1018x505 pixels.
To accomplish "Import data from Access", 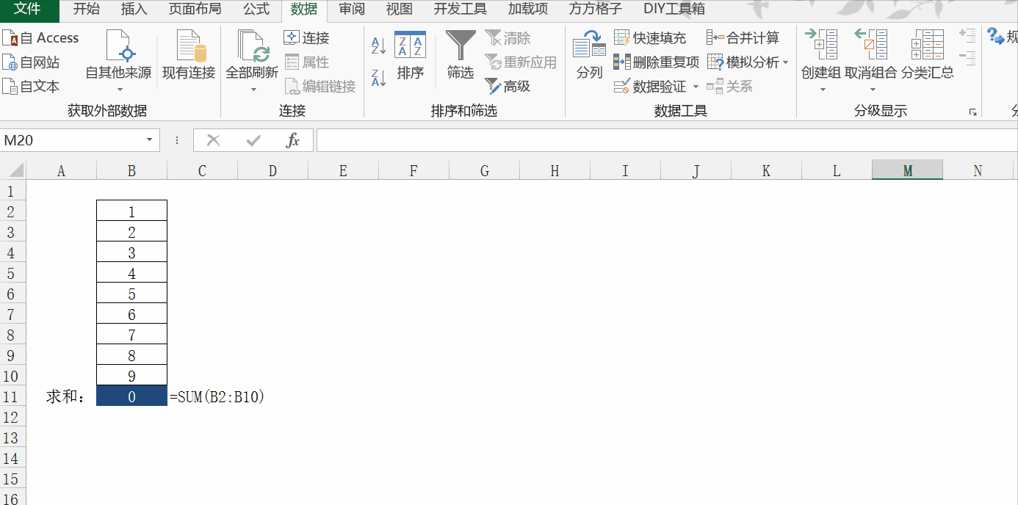I will [40, 38].
